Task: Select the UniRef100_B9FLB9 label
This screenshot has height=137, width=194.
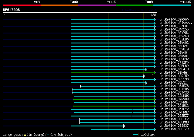Action: (x=174, y=66)
